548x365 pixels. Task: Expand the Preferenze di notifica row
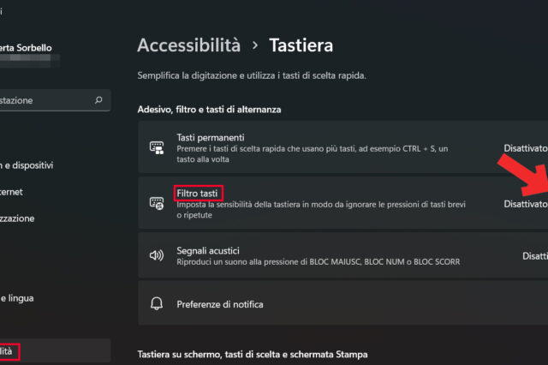342,304
